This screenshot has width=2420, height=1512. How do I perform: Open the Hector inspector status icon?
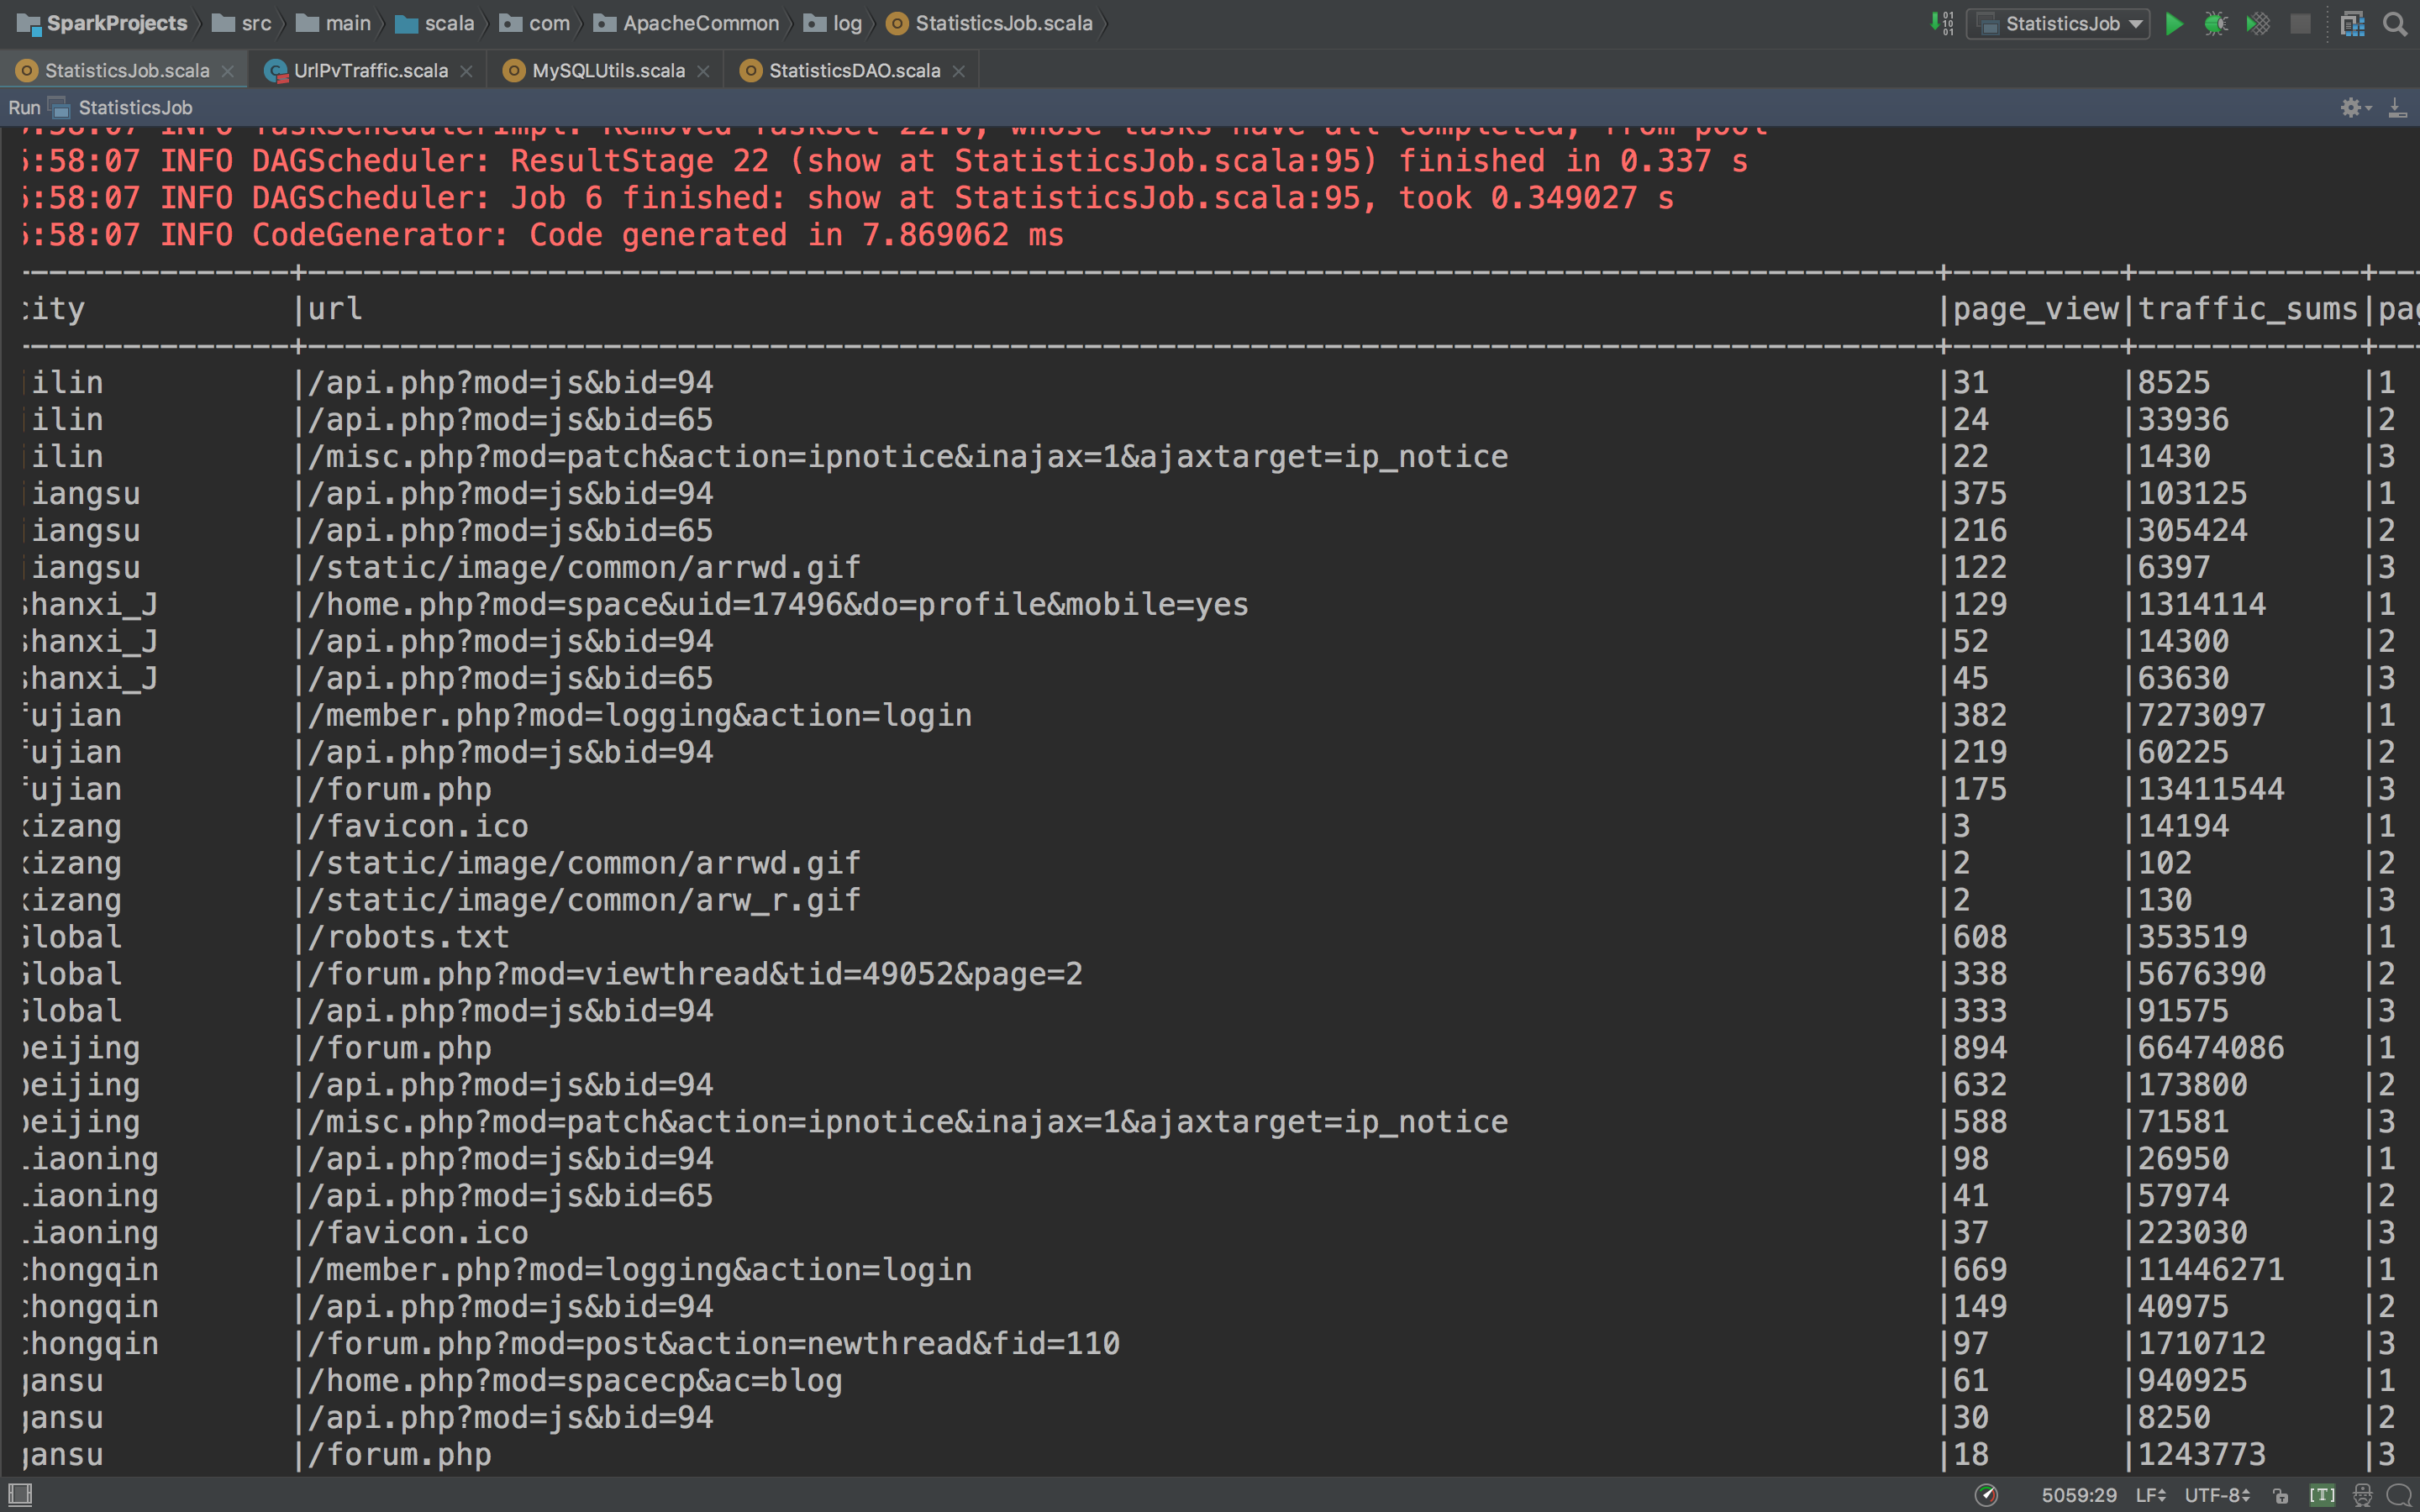(2363, 1495)
